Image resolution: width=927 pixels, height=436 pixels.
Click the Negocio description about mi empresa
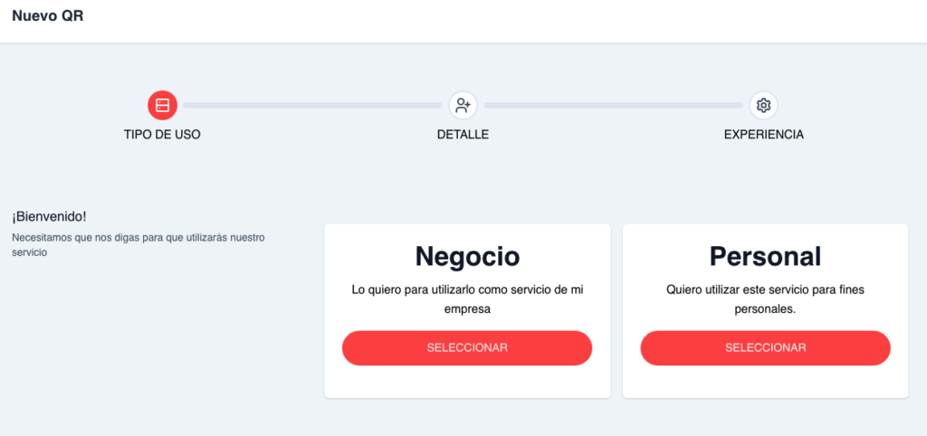[x=467, y=299]
